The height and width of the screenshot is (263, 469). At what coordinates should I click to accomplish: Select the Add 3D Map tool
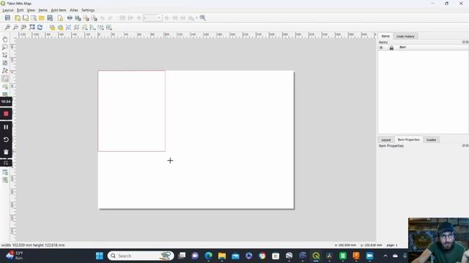click(5, 86)
